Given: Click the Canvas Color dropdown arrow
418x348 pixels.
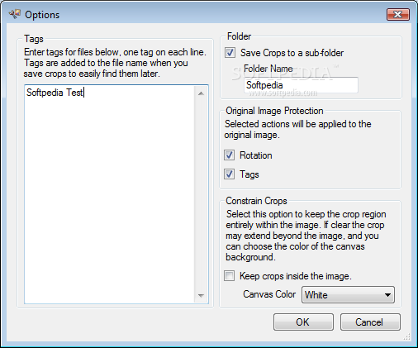Looking at the screenshot, I should click(387, 295).
